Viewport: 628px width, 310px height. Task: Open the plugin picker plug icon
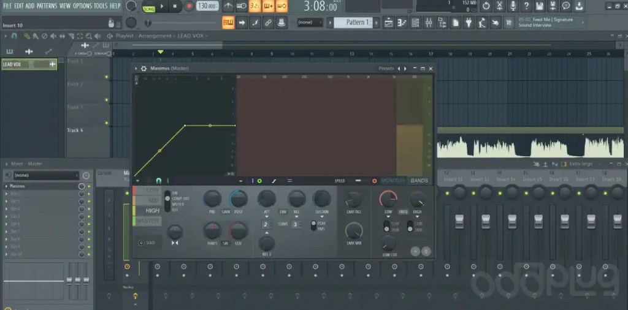[x=469, y=23]
